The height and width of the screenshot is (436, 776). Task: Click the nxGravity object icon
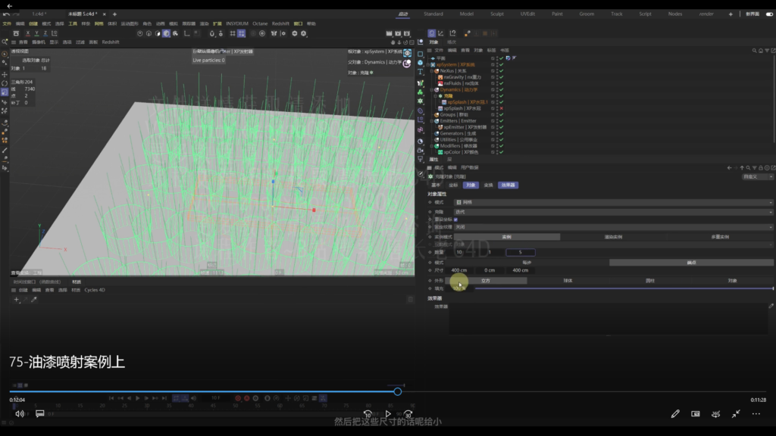click(x=440, y=77)
